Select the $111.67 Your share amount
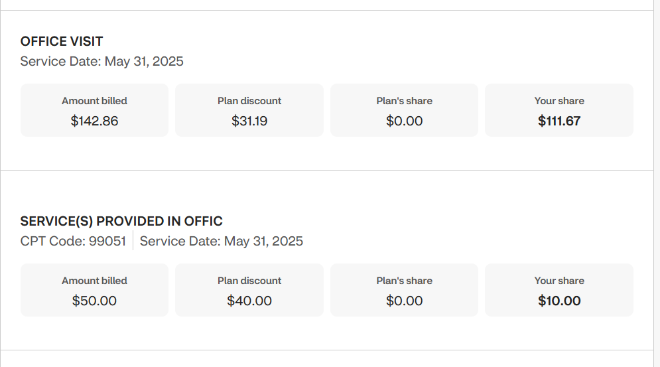Viewport: 660px width, 367px height. [559, 121]
